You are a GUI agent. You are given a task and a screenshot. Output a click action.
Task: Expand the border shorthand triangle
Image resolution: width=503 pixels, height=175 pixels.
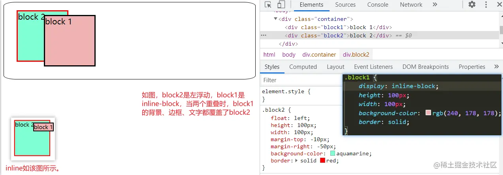pos(297,160)
